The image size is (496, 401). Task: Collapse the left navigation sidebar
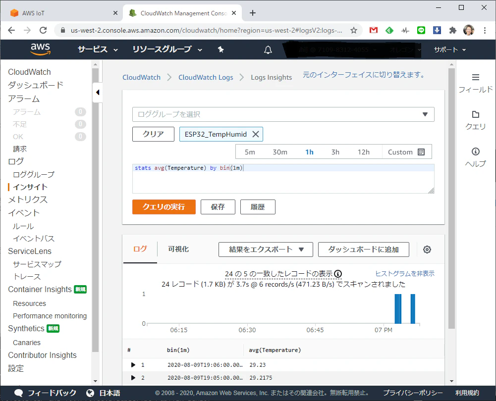coord(98,92)
